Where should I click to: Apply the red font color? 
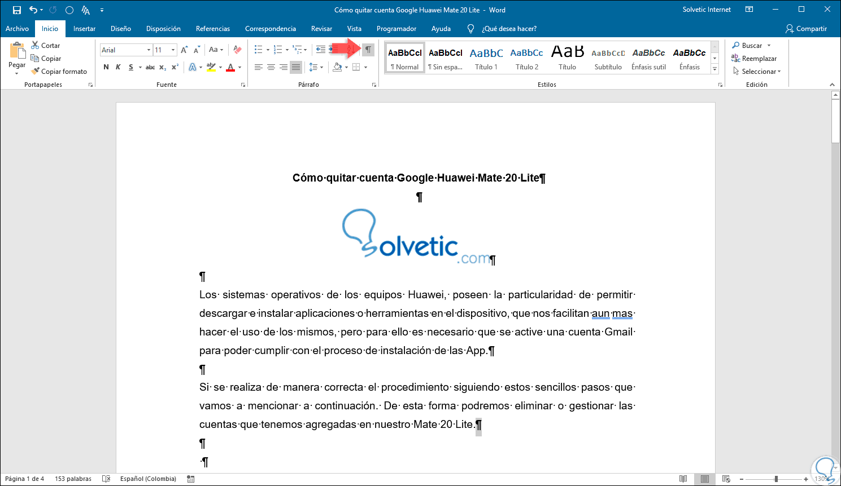click(230, 68)
